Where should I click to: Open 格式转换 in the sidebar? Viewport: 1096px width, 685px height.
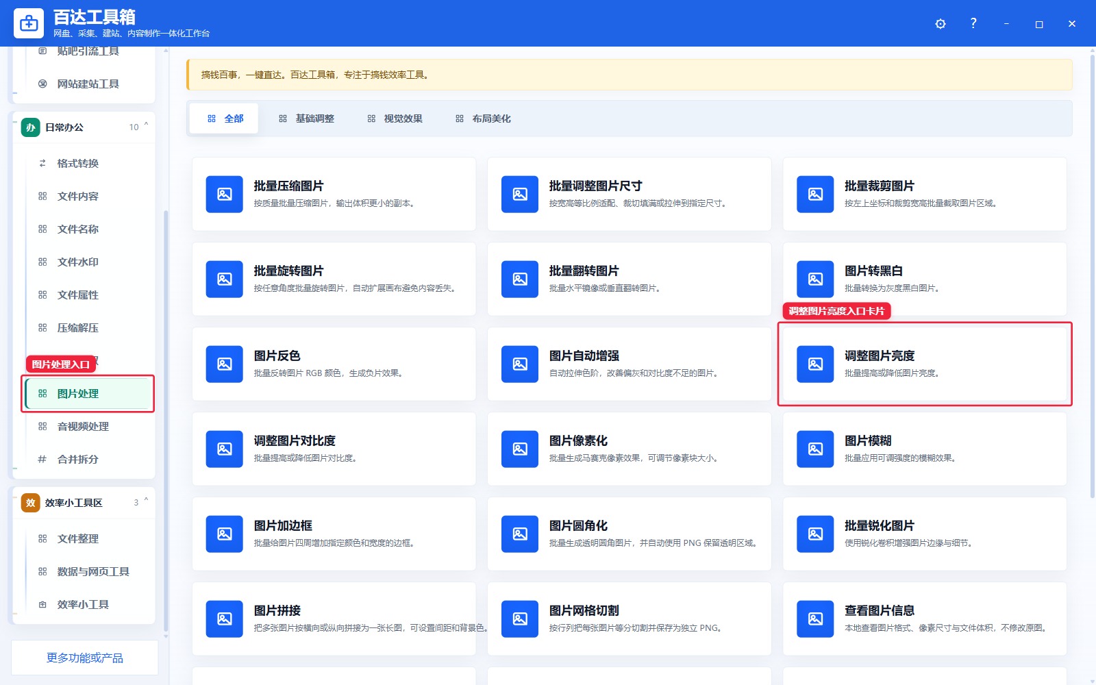[x=88, y=163]
